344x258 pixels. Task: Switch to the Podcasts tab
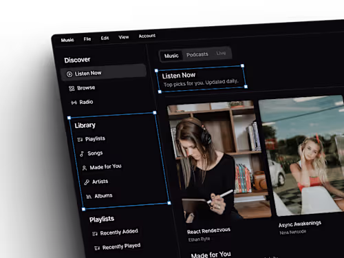pyautogui.click(x=197, y=54)
